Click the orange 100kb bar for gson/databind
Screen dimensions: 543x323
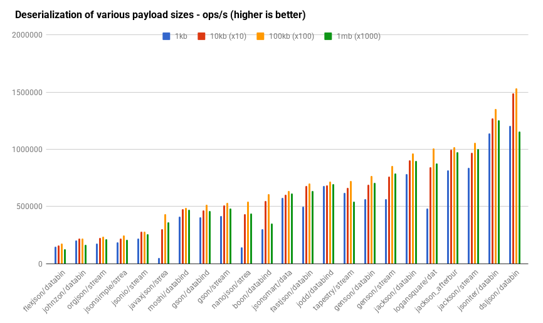pos(207,235)
